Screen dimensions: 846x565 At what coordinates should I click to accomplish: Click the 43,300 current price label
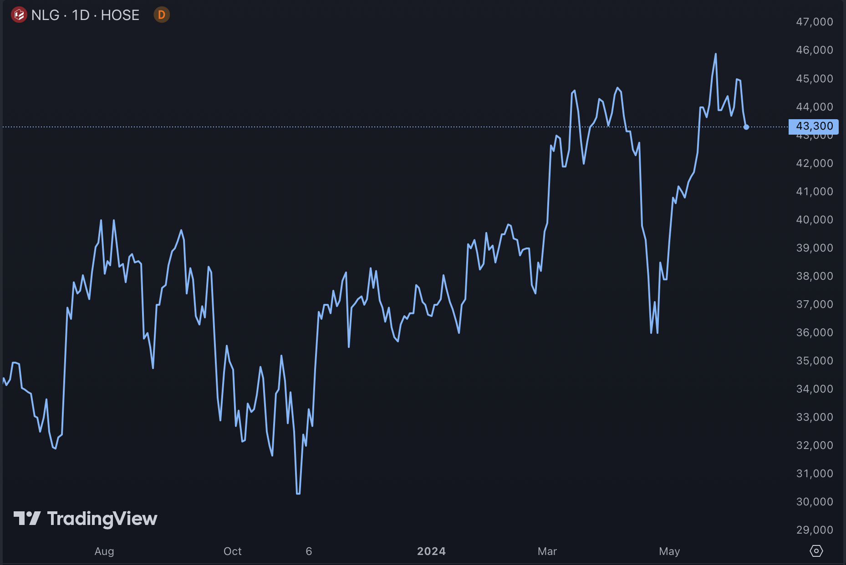point(814,126)
